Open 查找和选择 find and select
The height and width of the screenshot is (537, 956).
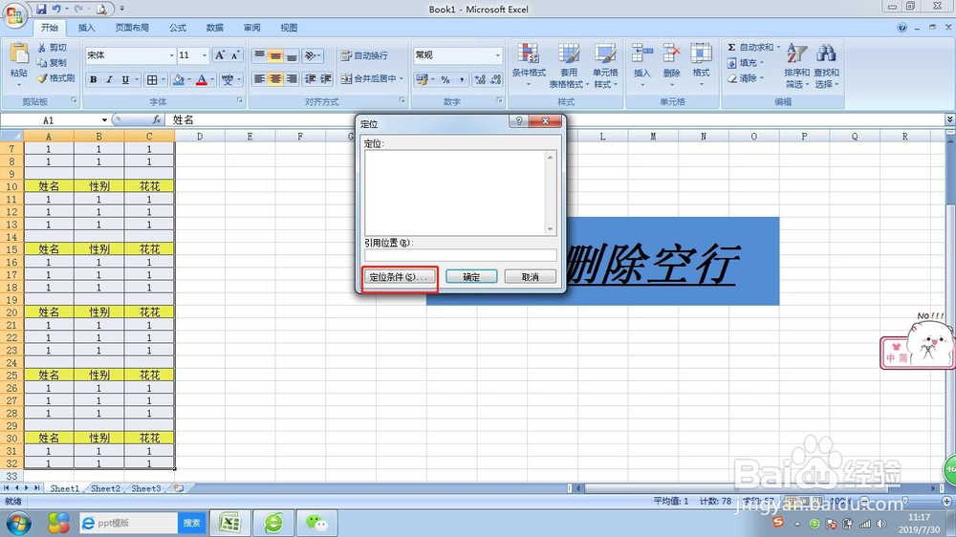coord(826,65)
